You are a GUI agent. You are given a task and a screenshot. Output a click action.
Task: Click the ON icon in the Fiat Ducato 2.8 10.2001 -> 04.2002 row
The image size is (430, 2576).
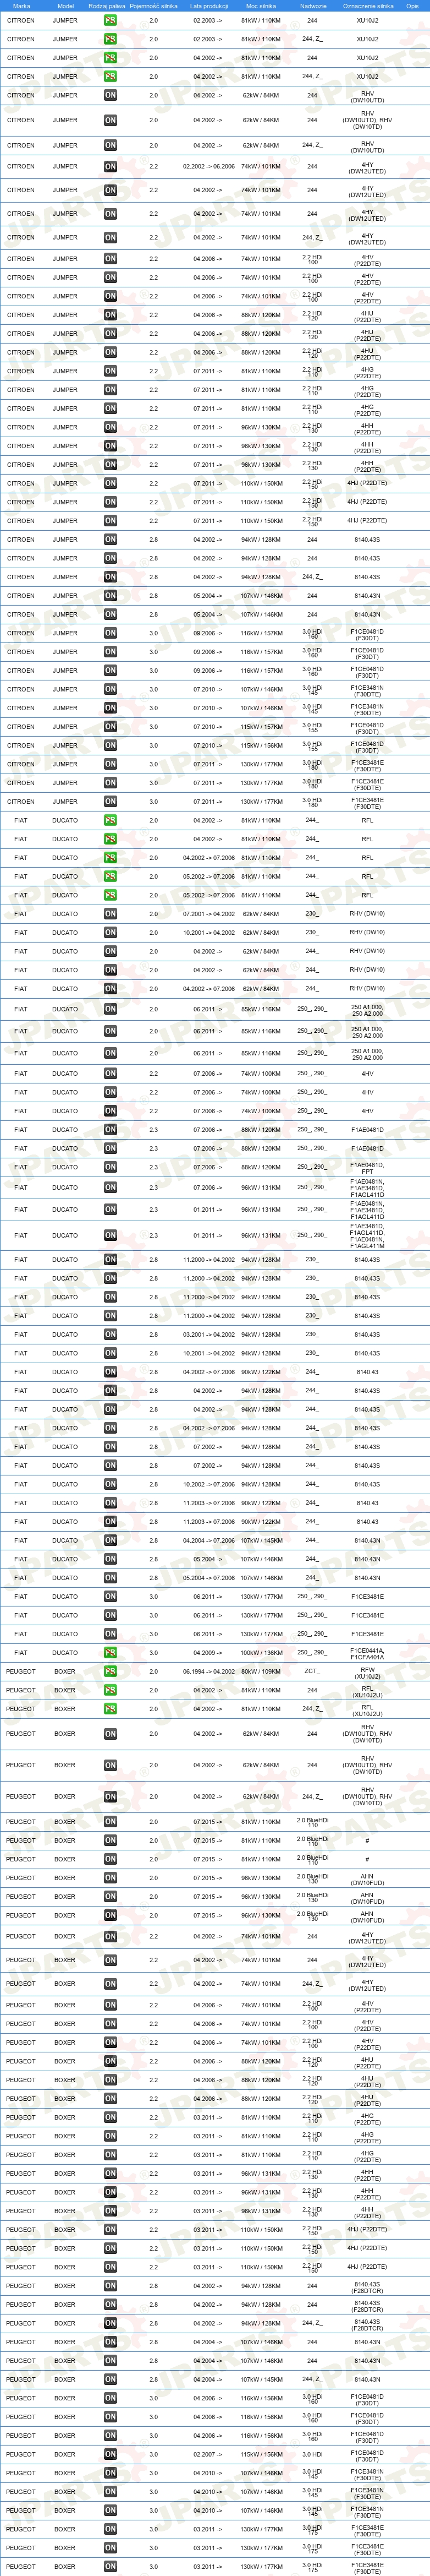[110, 1354]
